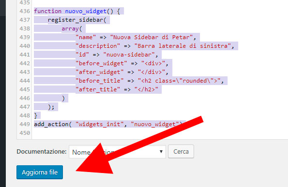Click the "before_widget" key text

[x=101, y=63]
